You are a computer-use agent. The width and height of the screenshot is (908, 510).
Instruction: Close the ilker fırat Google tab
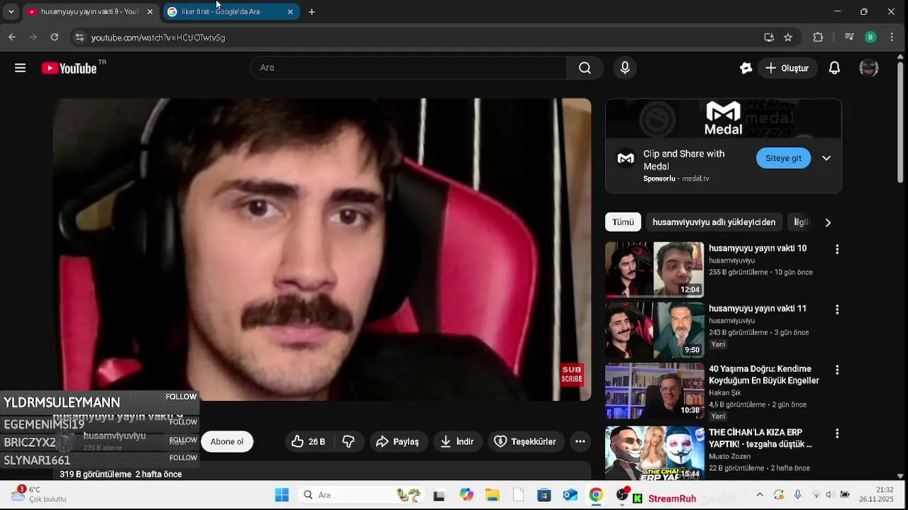click(290, 12)
